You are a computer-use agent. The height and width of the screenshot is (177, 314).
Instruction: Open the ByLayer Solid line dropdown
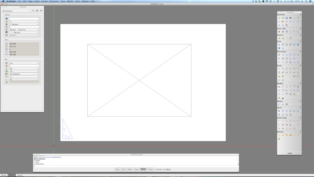[24, 30]
